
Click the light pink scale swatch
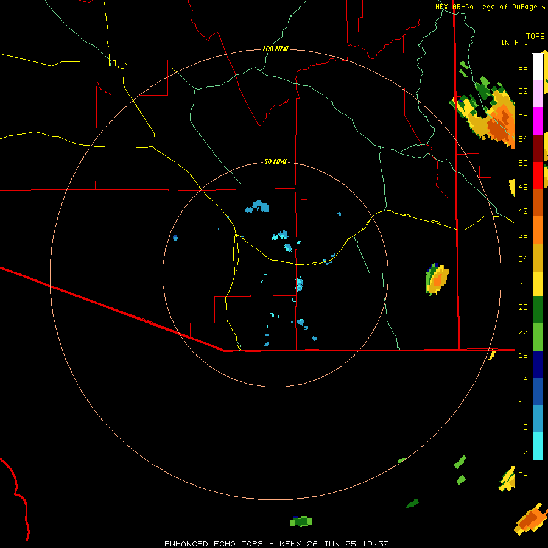[538, 93]
